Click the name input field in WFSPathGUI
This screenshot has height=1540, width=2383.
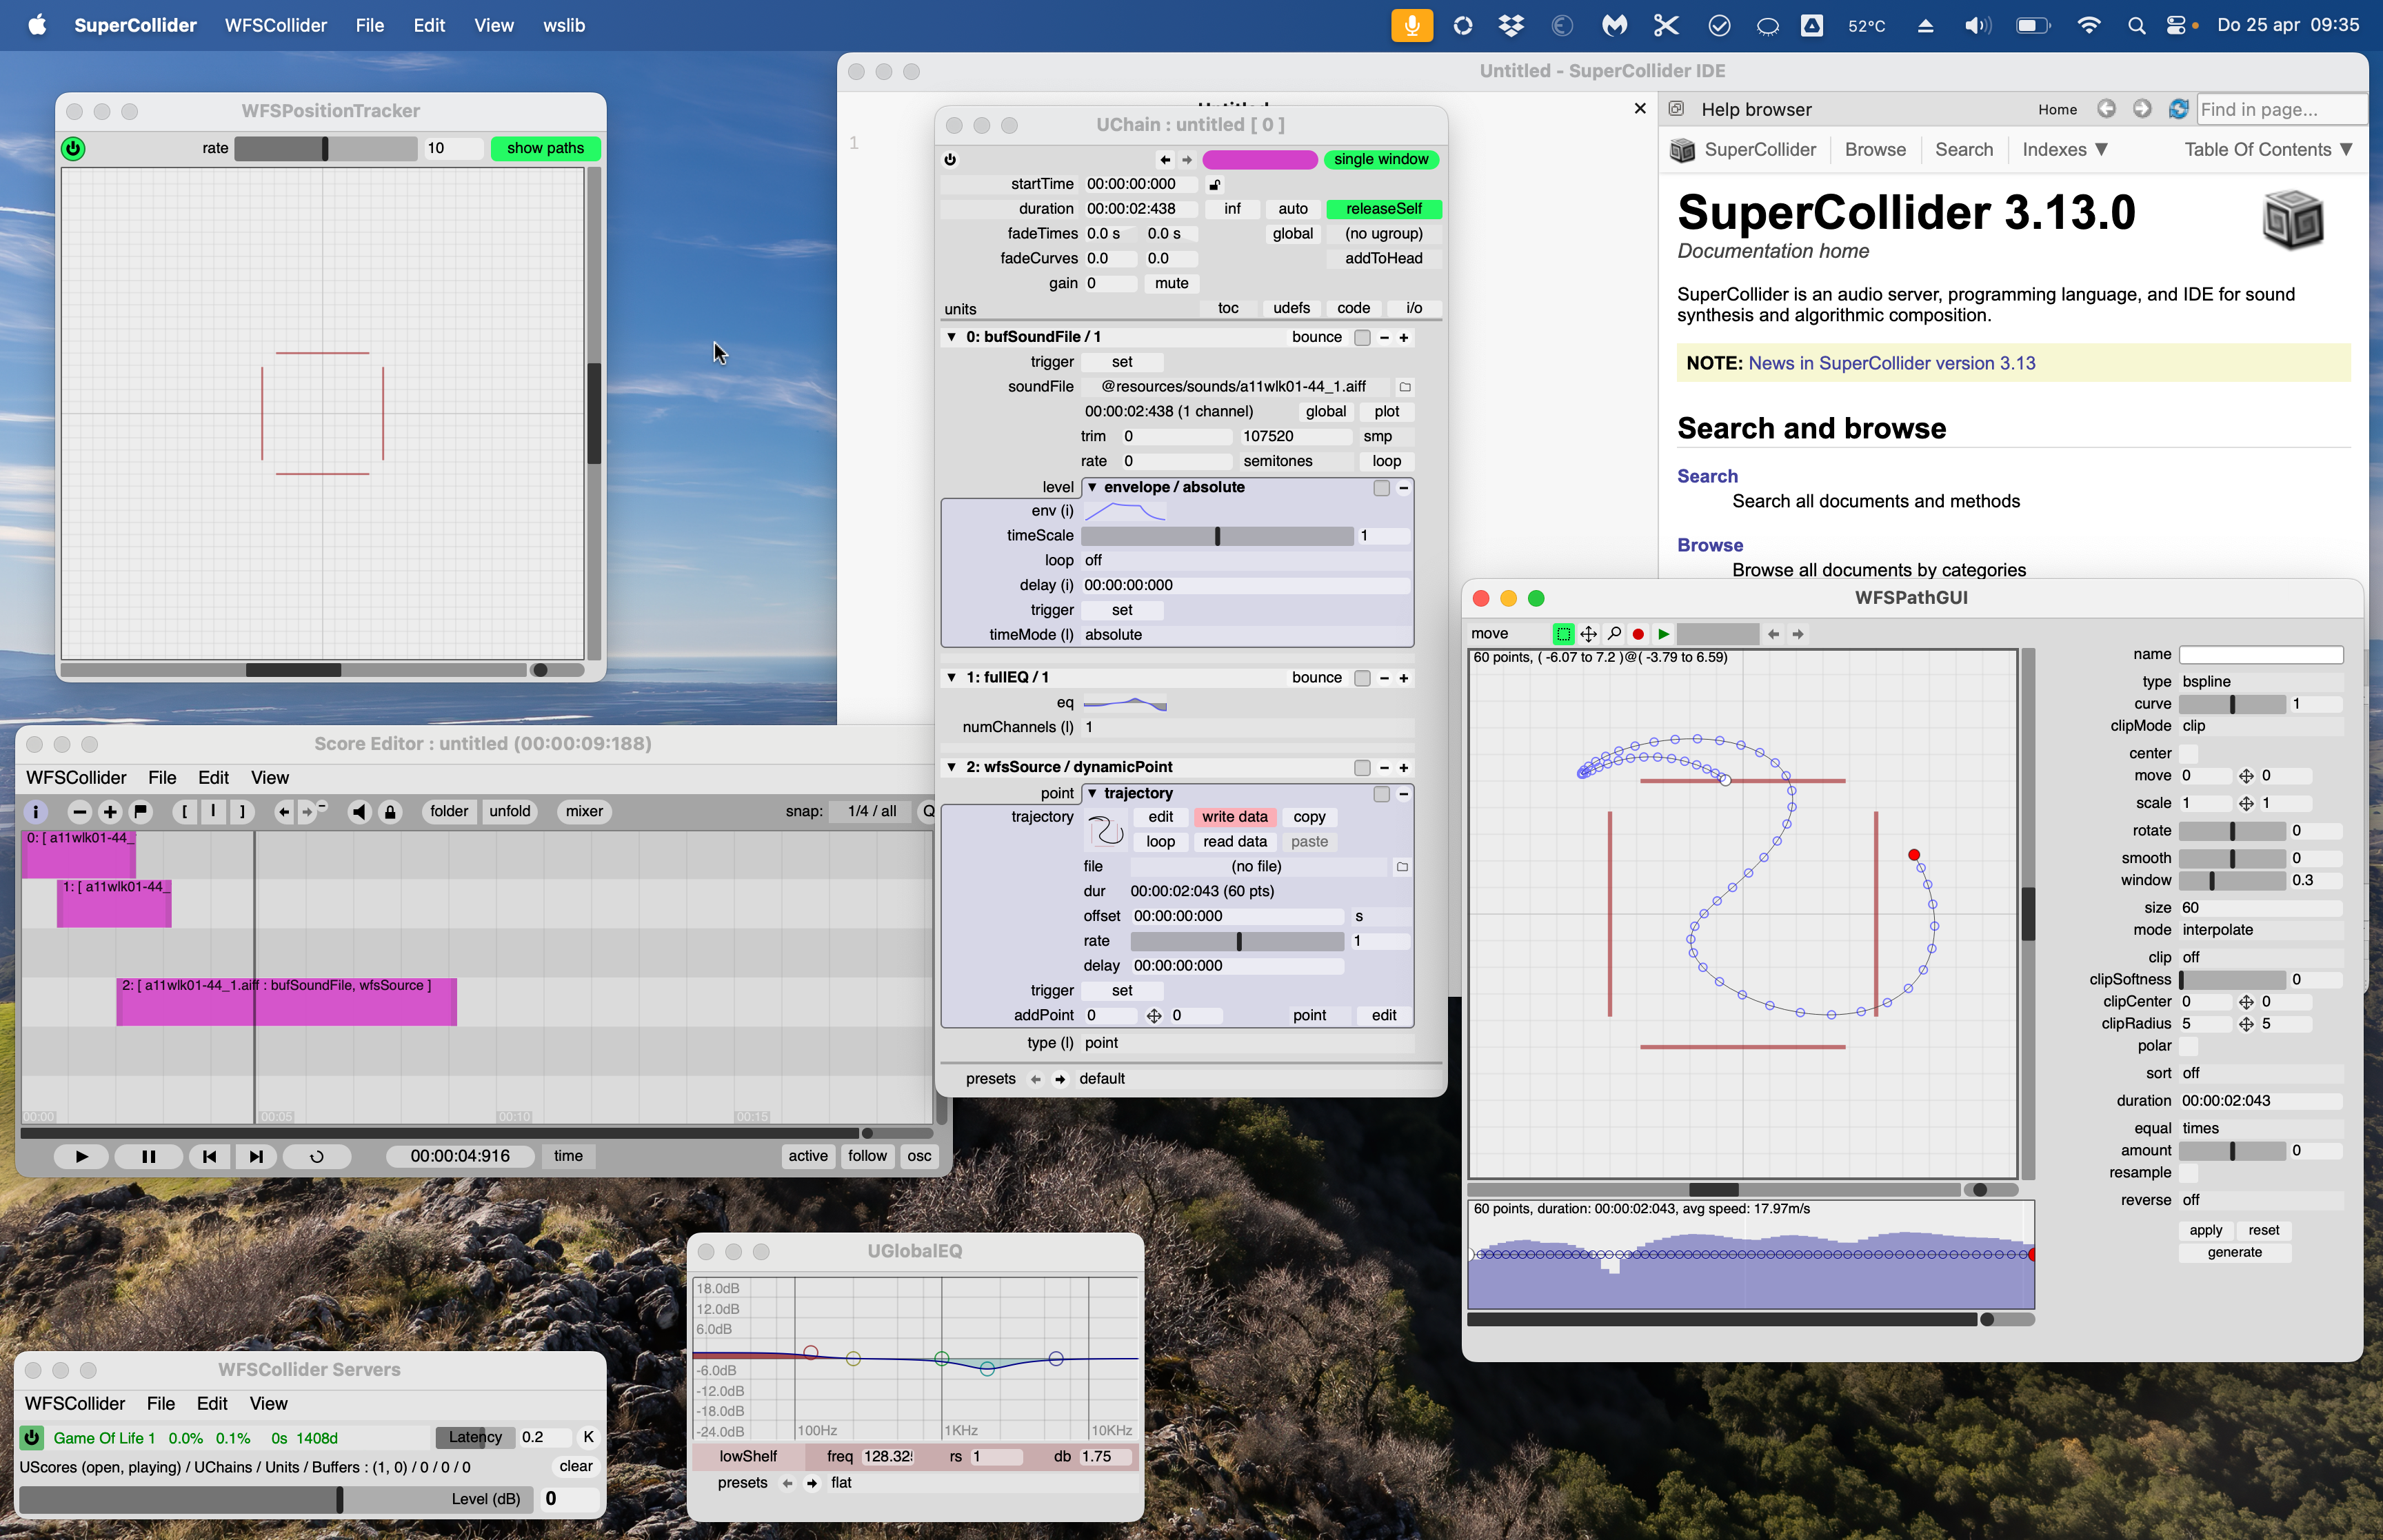2260,655
